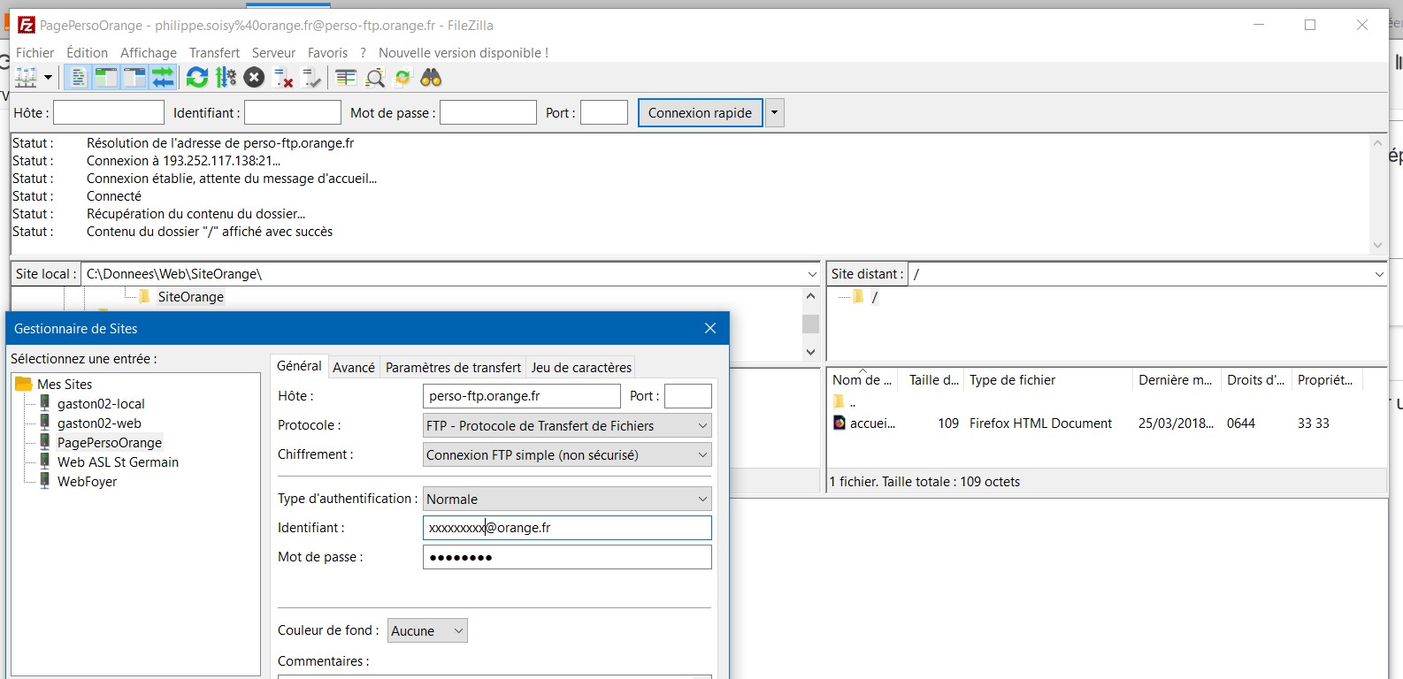
Task: Open the filename filters dialog icon
Action: point(346,78)
